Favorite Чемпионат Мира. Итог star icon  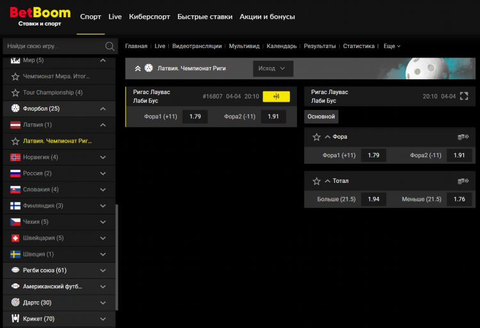[x=15, y=77]
